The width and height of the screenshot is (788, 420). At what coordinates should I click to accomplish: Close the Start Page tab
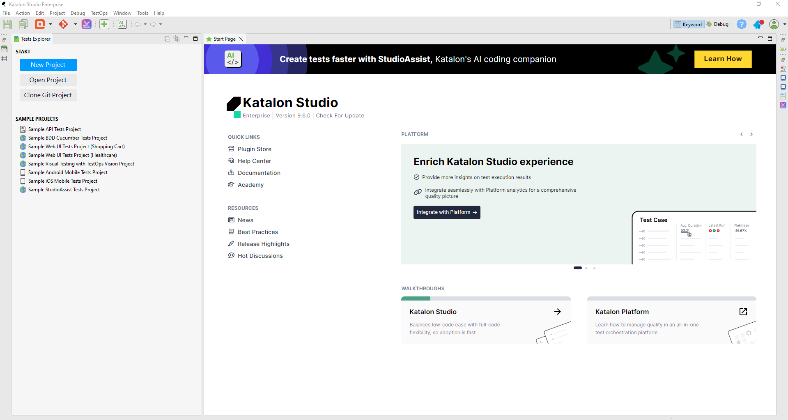point(241,39)
